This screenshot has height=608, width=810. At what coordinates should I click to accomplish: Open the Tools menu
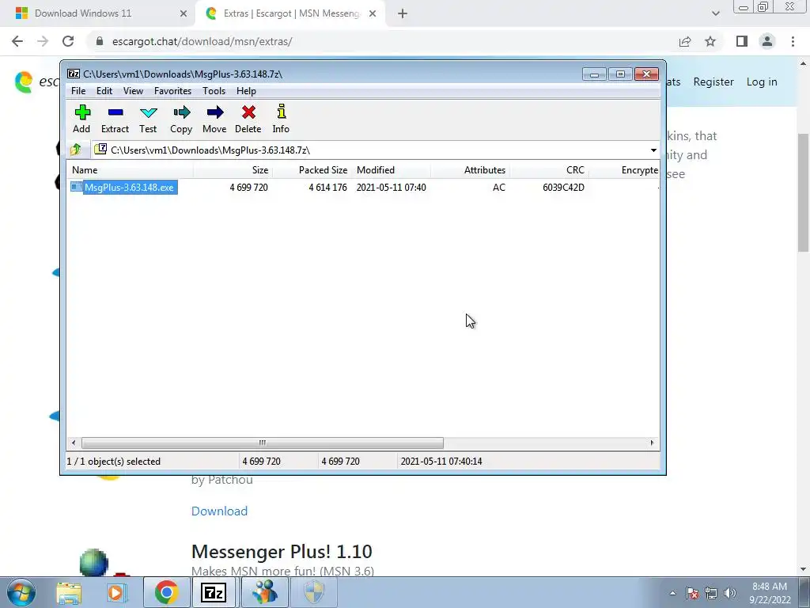[x=214, y=91]
